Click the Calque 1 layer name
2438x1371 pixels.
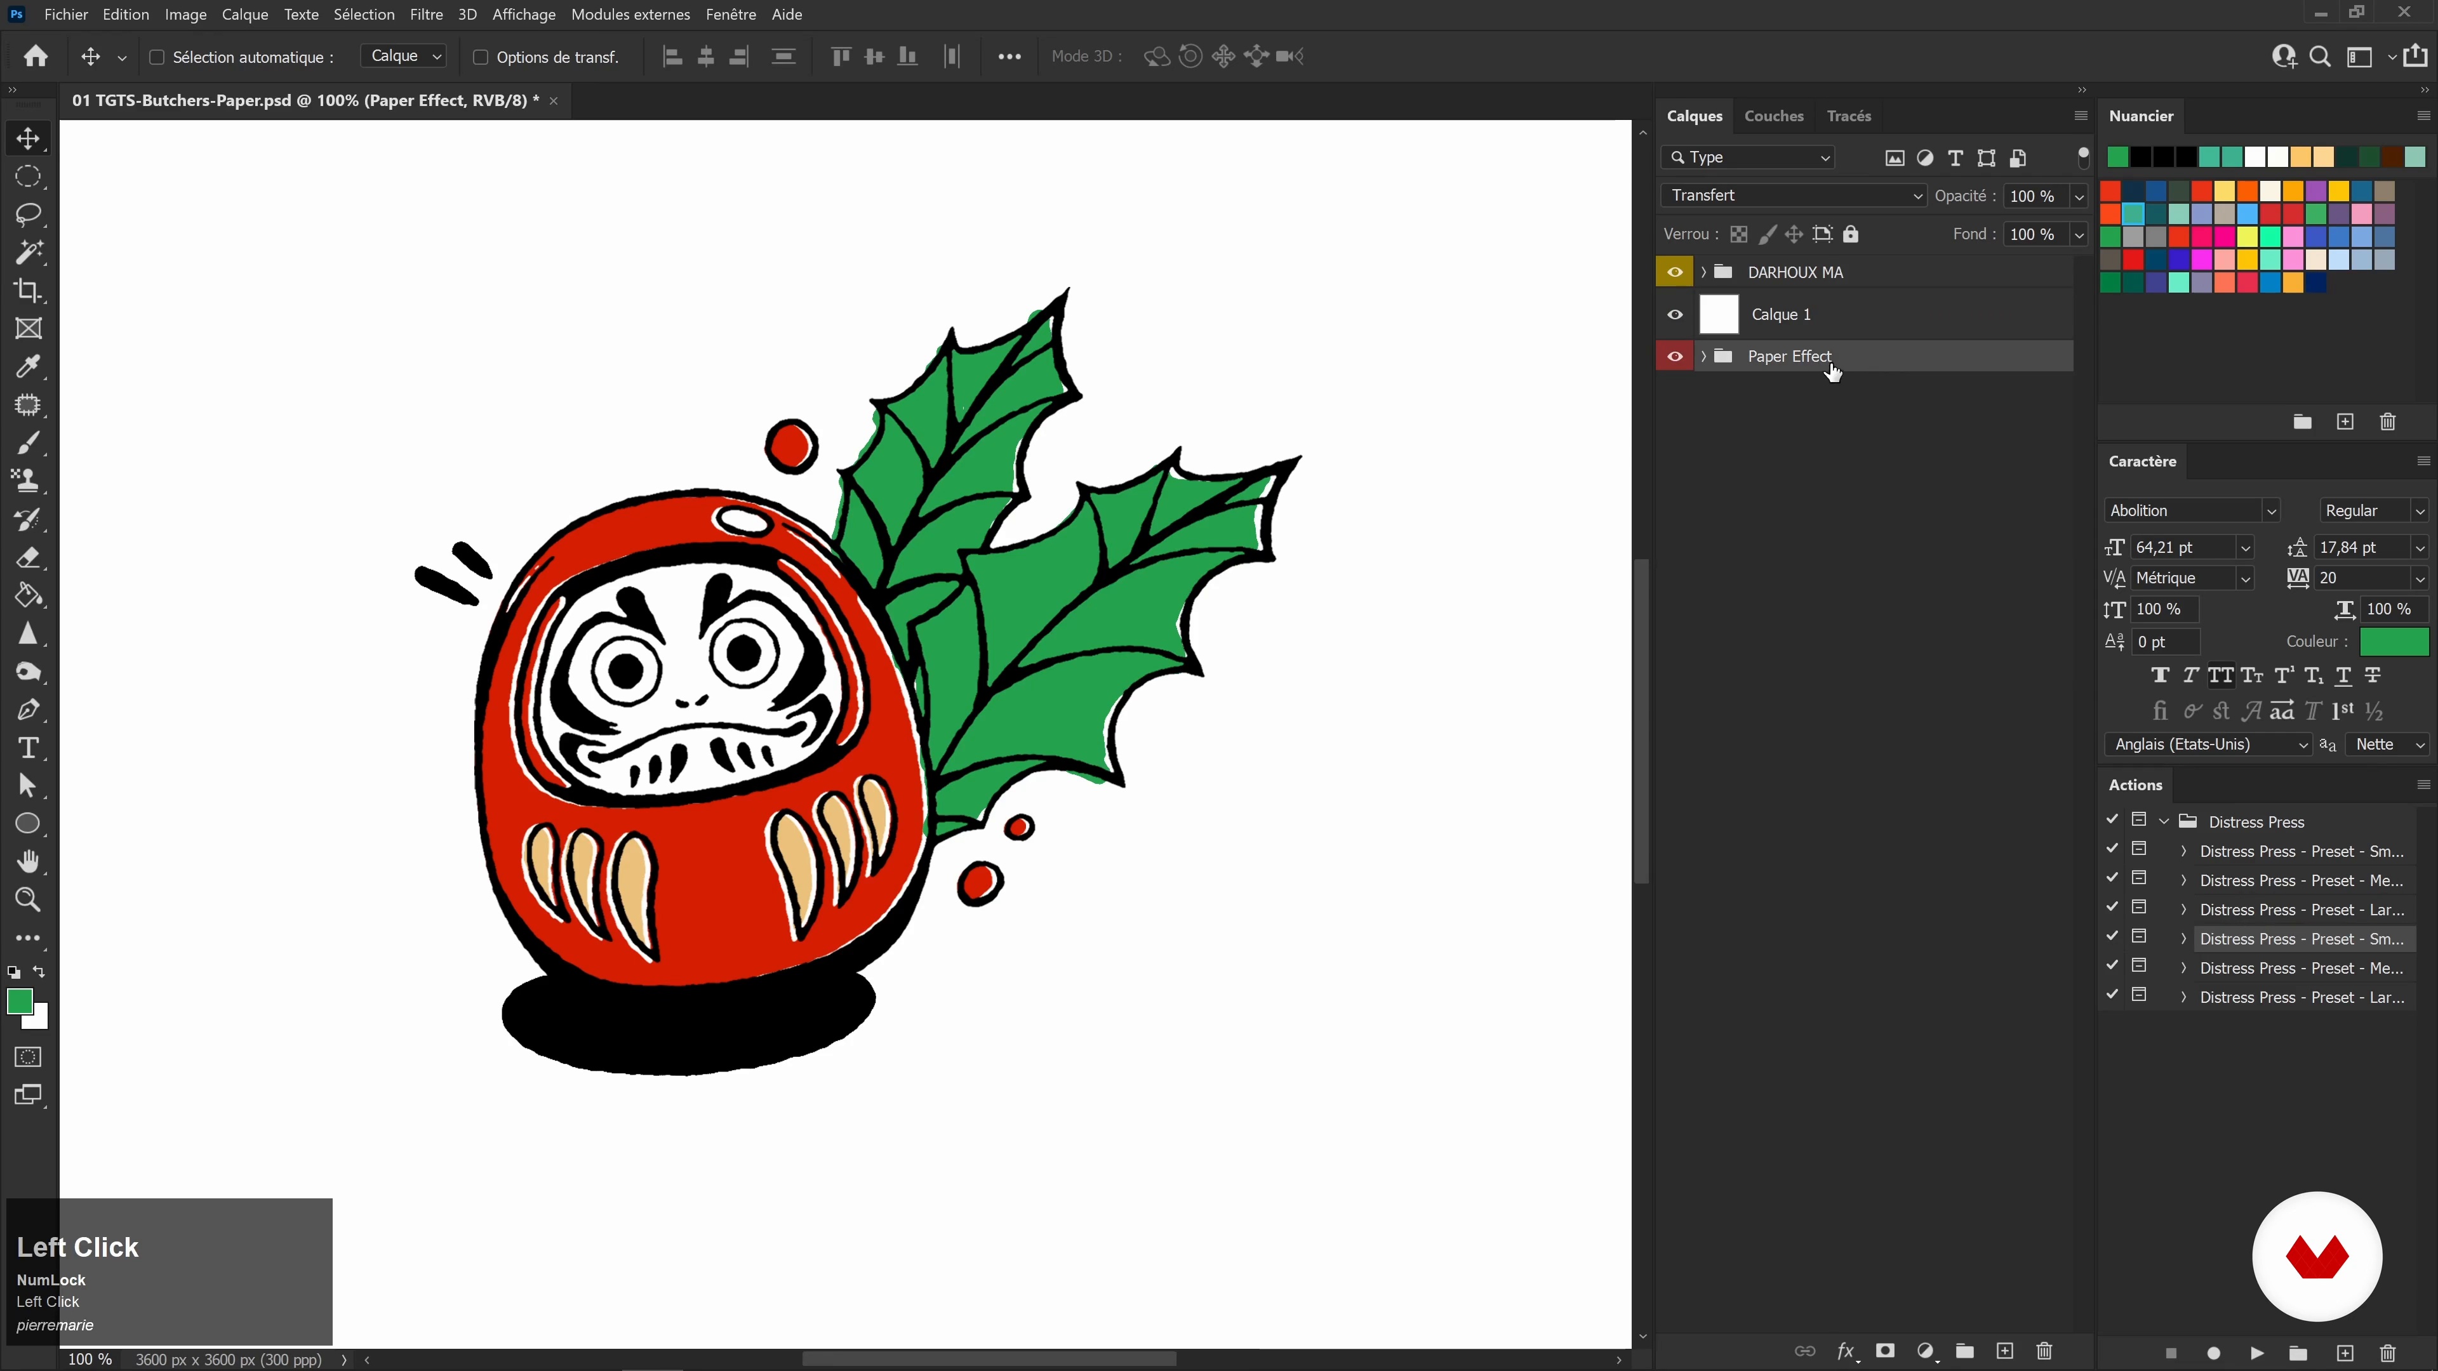click(1781, 314)
